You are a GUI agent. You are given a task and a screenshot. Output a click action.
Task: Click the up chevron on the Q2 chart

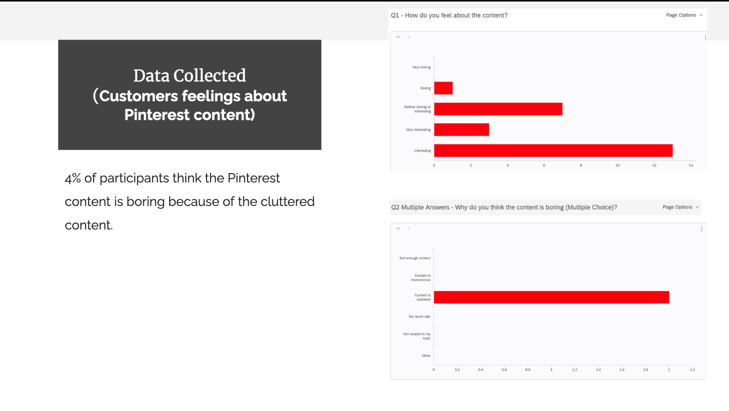pos(409,229)
